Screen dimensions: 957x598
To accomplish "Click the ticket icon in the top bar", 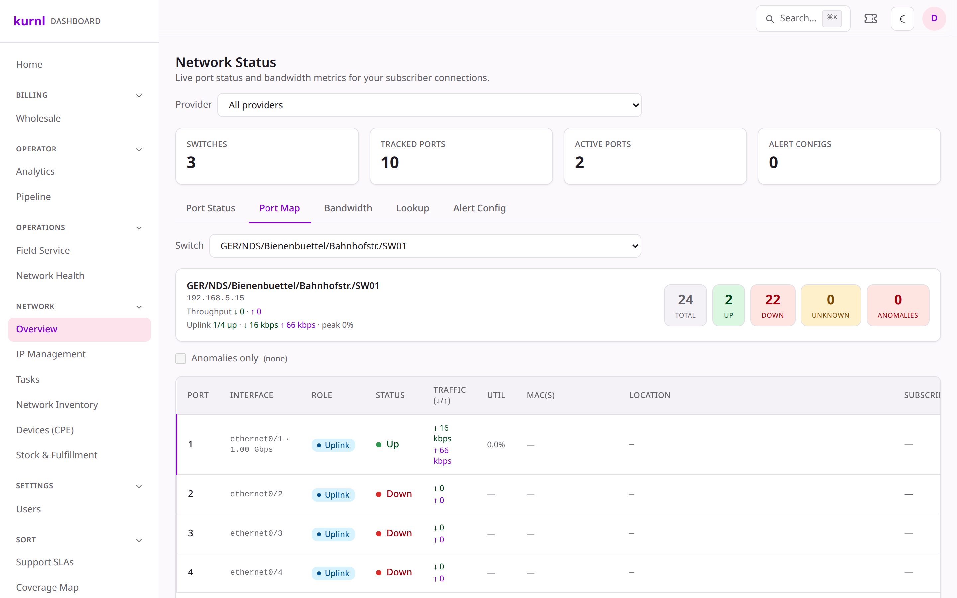I will point(870,19).
